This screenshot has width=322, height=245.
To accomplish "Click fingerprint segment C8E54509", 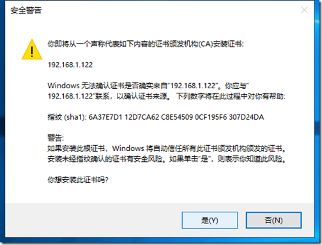I will click(177, 117).
